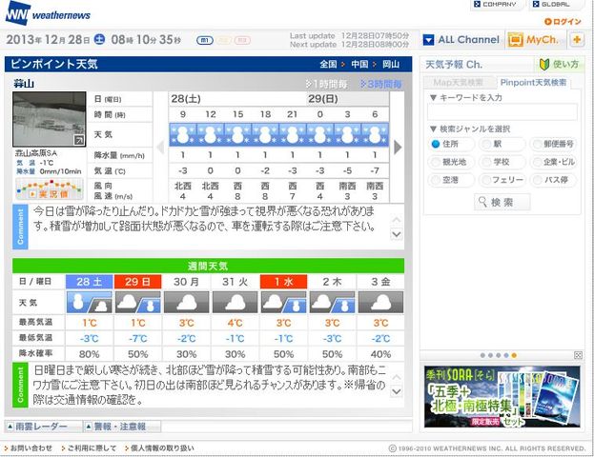The height and width of the screenshot is (457, 594).
Task: Open the ALL Channel dropdown
Action: point(461,40)
